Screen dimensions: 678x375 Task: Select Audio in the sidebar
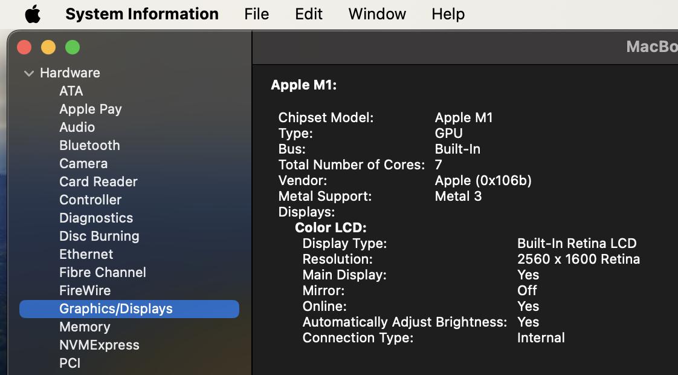[77, 127]
